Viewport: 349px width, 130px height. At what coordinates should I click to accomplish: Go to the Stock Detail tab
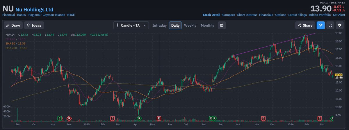tap(211, 14)
